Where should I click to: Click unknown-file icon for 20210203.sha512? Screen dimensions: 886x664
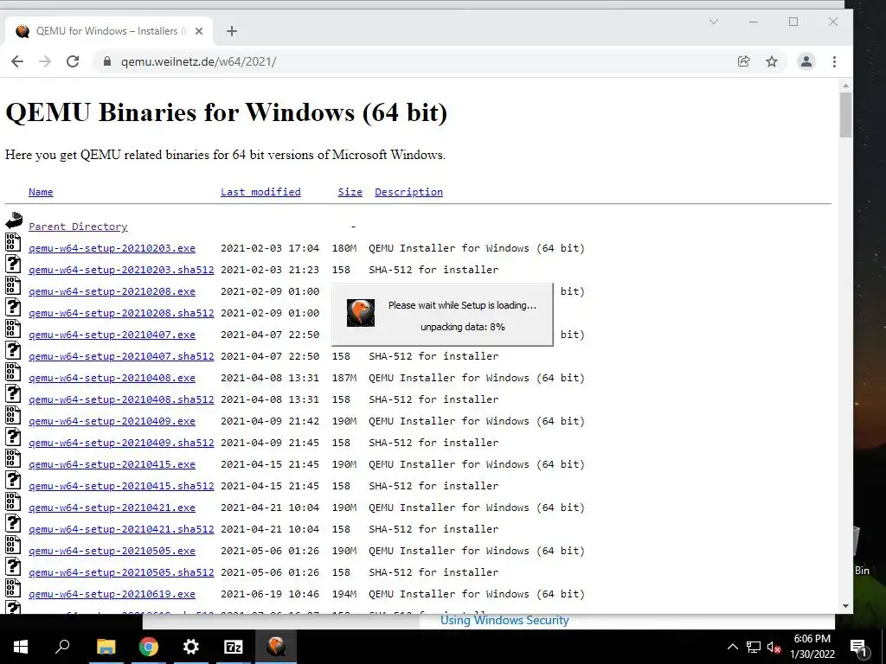pyautogui.click(x=13, y=264)
